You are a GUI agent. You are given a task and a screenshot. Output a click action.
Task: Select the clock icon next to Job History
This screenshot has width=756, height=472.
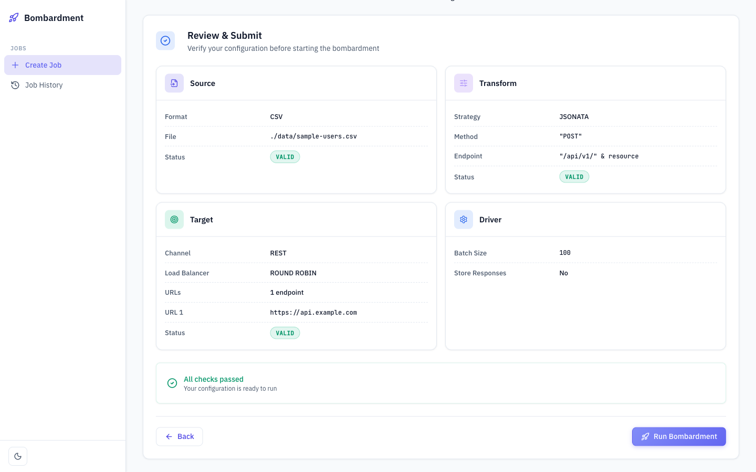point(15,84)
